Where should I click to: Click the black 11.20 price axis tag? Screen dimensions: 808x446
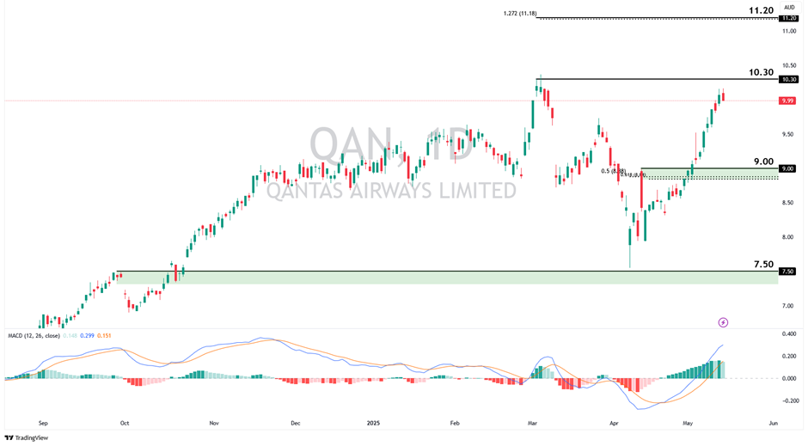tap(788, 18)
